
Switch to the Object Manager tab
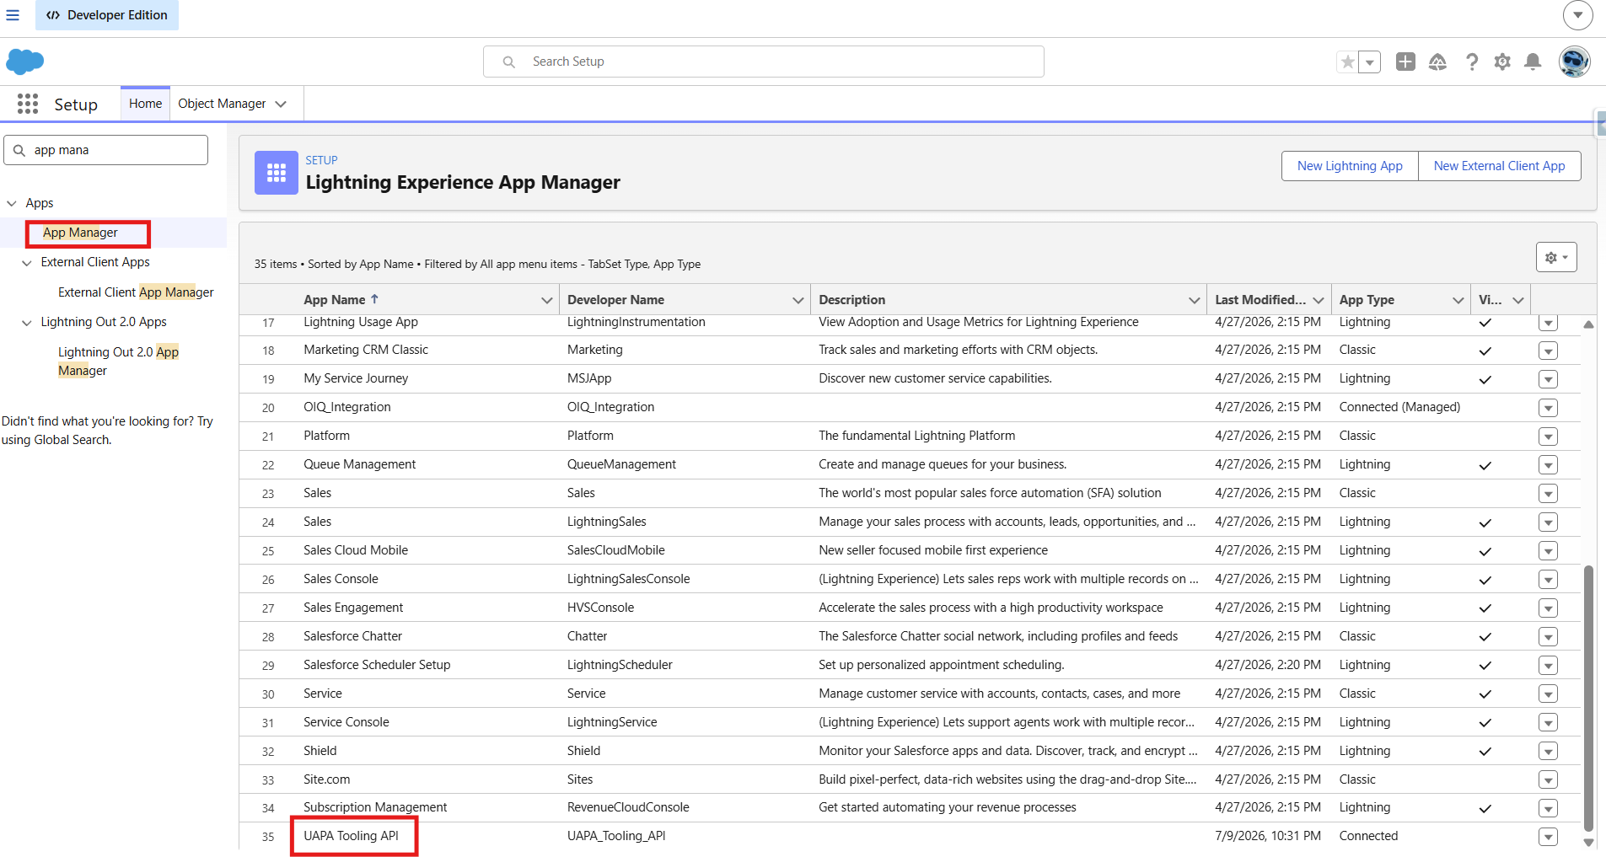click(222, 104)
